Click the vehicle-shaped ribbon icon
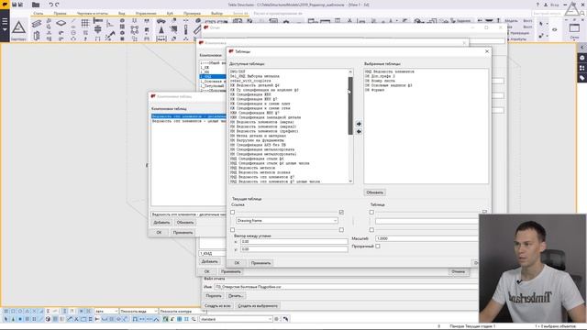This screenshot has width=587, height=330. 161,21
